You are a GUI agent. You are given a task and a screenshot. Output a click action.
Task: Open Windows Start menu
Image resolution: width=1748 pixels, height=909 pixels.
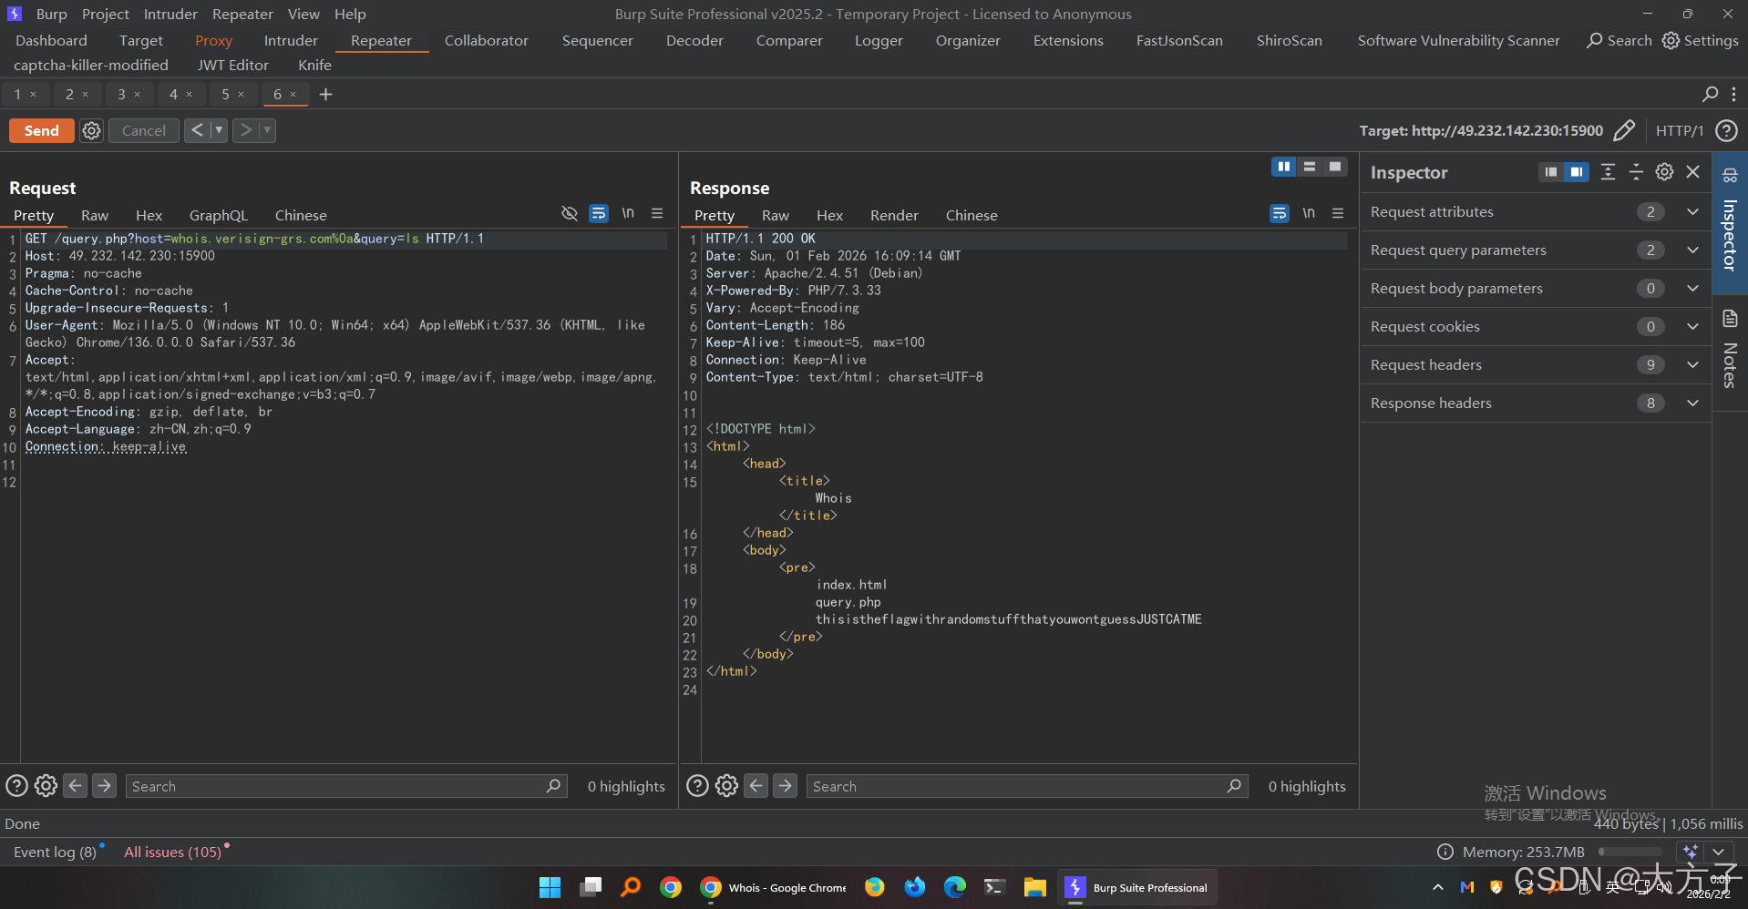click(x=550, y=887)
